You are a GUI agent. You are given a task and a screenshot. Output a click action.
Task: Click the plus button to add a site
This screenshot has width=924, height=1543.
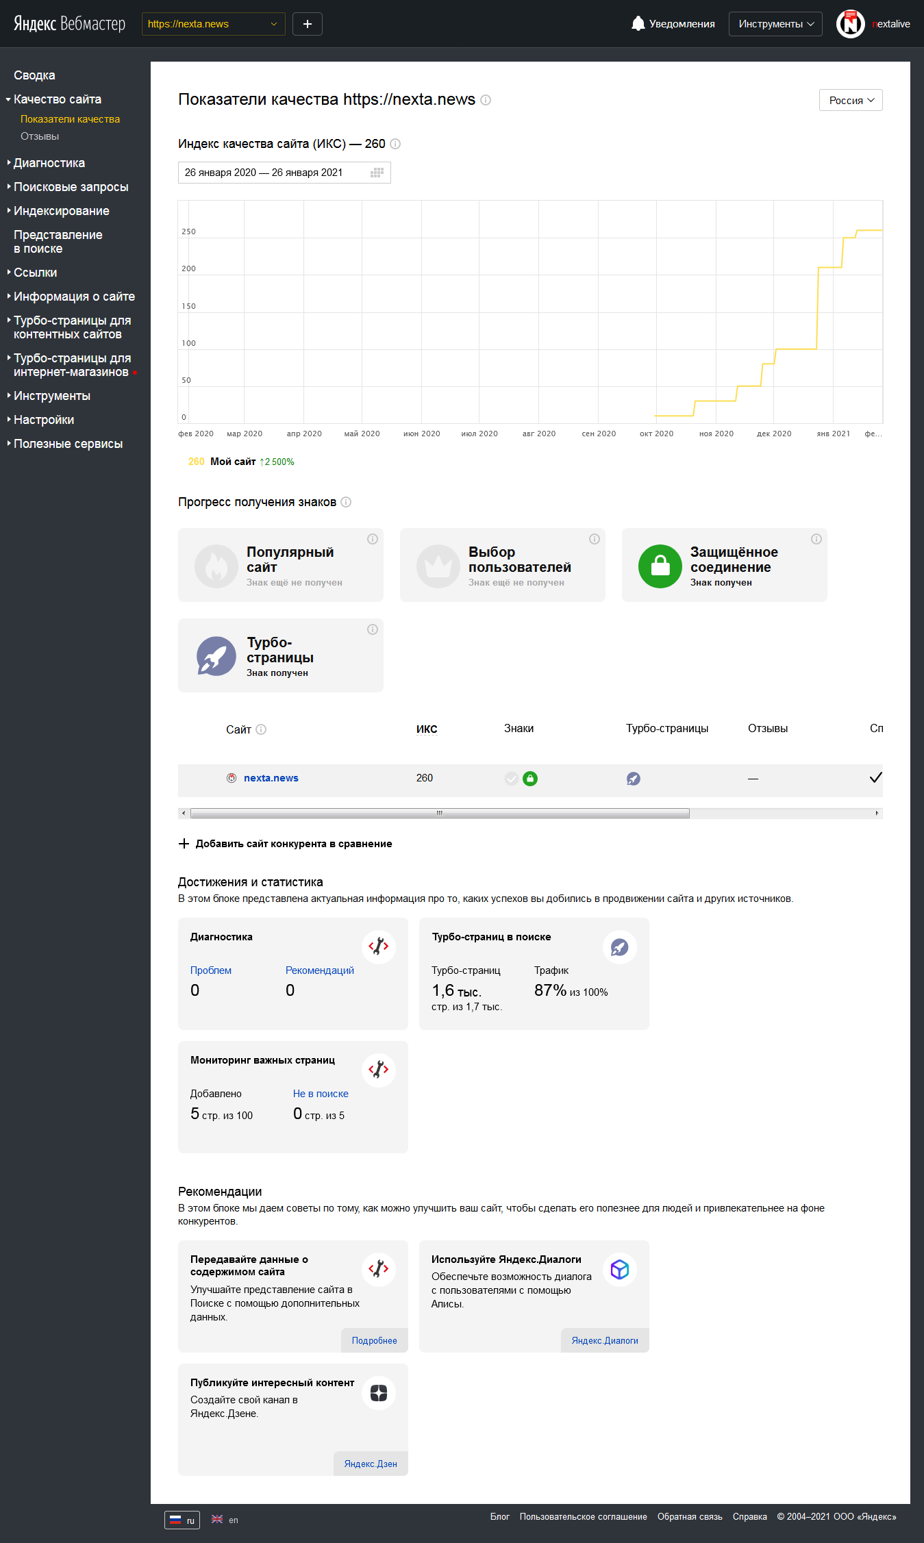coord(308,24)
